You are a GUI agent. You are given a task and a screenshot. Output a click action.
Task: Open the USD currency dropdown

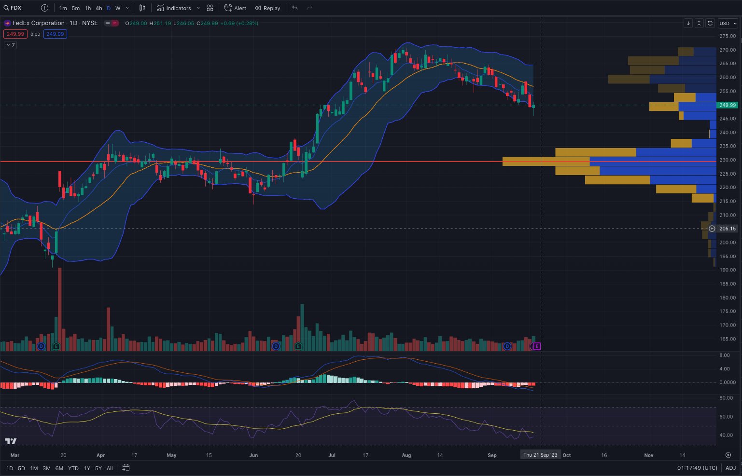pyautogui.click(x=728, y=23)
